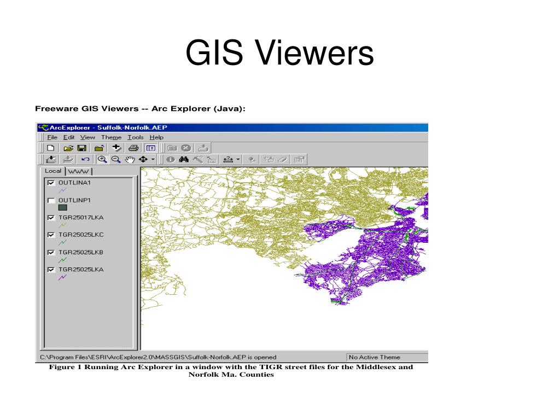Click the layer stack with down arrow icon

click(x=51, y=159)
